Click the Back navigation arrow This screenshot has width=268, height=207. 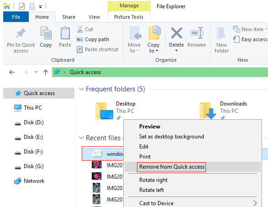click(12, 72)
